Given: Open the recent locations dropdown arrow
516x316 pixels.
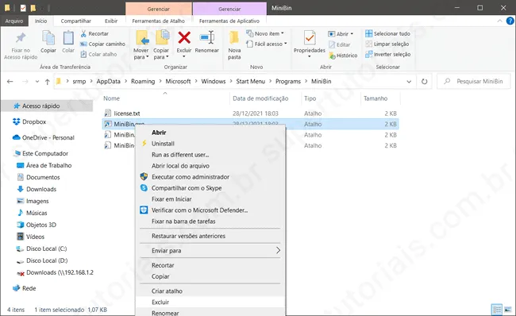Looking at the screenshot, I should tap(37, 81).
